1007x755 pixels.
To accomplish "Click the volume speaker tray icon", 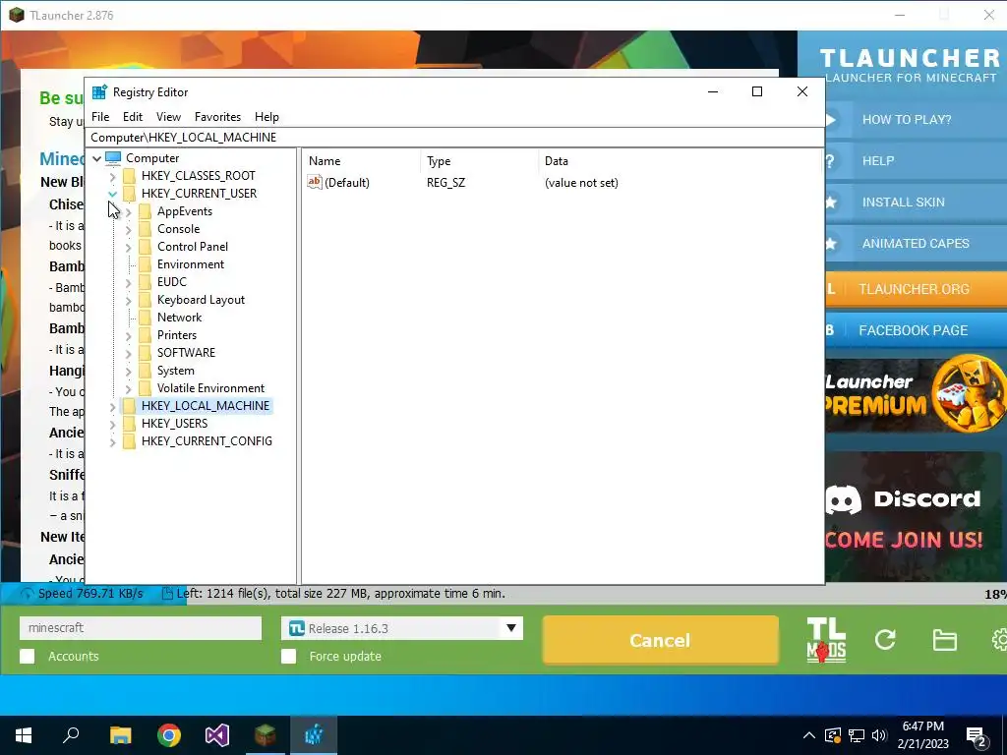I will tap(879, 735).
